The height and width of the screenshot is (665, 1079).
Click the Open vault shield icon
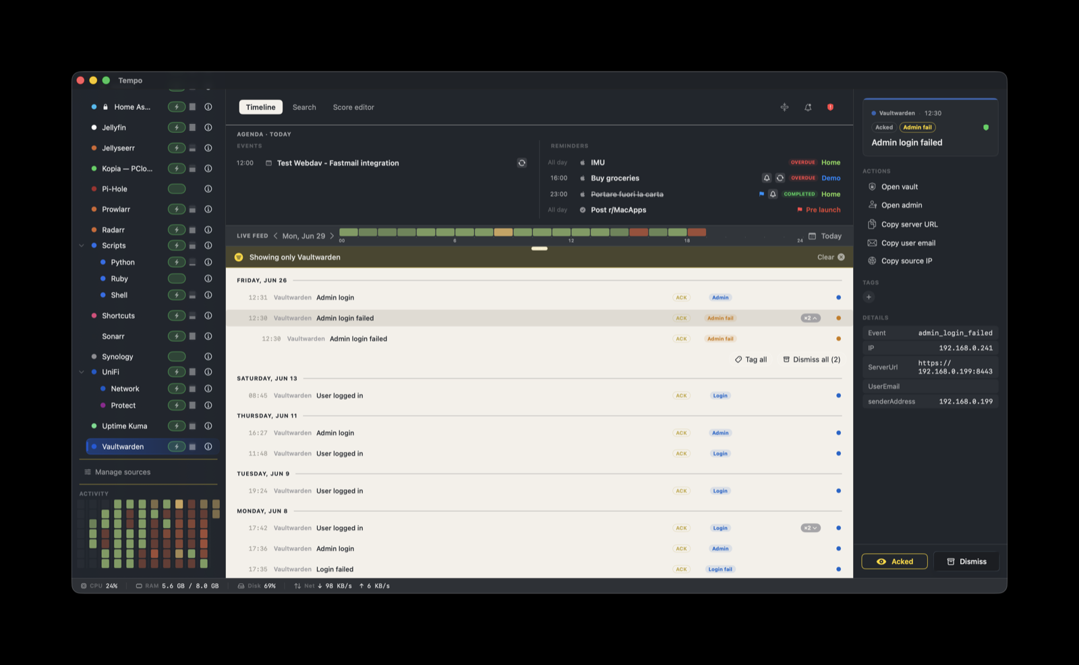(872, 187)
